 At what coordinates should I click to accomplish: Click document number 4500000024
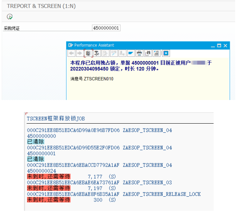point(42,171)
